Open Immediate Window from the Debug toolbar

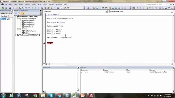(163, 8)
